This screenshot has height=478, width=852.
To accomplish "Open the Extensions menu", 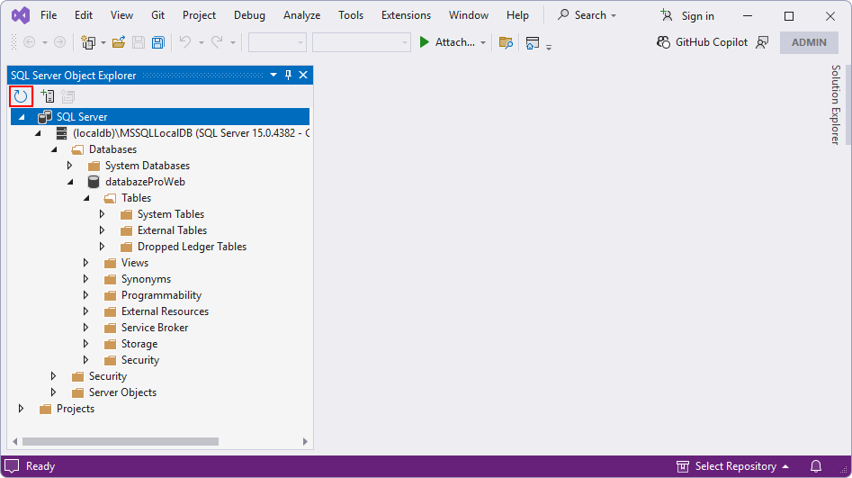I will coord(406,15).
